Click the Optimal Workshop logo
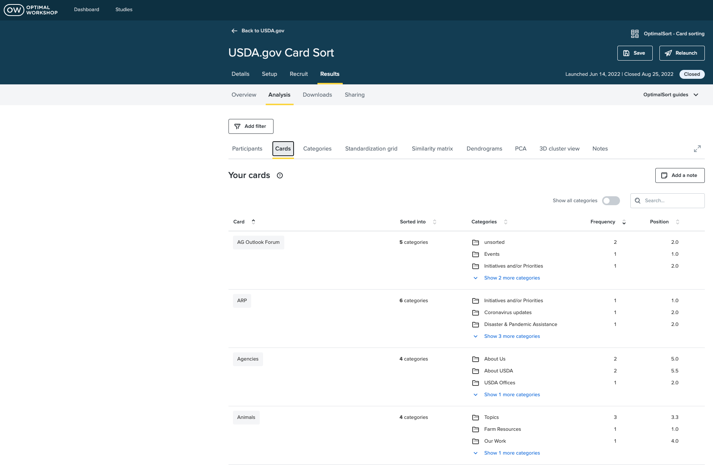 tap(31, 10)
